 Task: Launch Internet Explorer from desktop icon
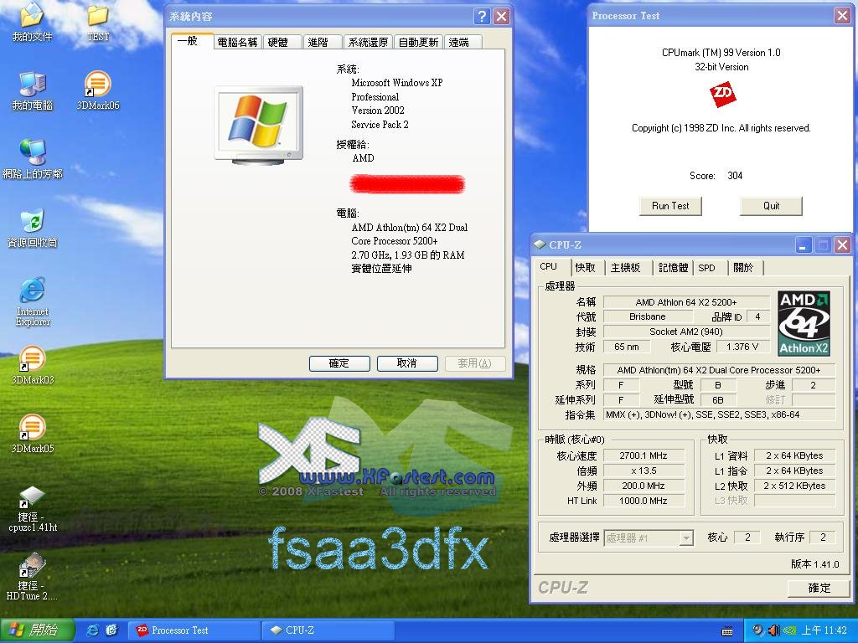tap(32, 292)
